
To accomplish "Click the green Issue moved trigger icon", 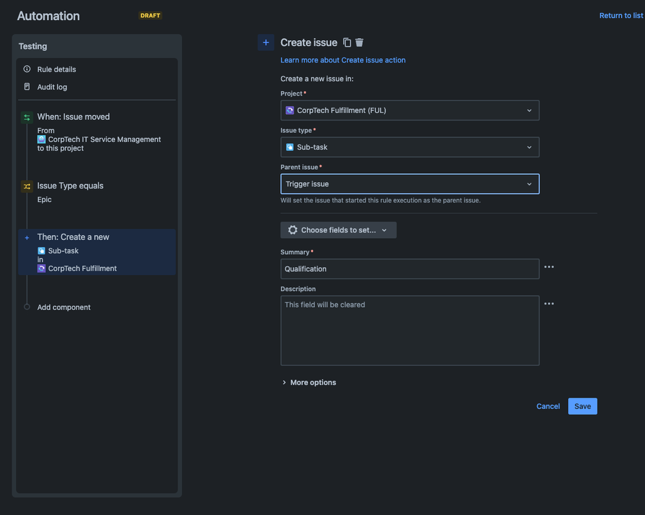I will point(26,117).
